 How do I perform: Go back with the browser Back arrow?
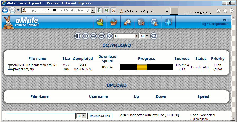(x=5, y=10)
